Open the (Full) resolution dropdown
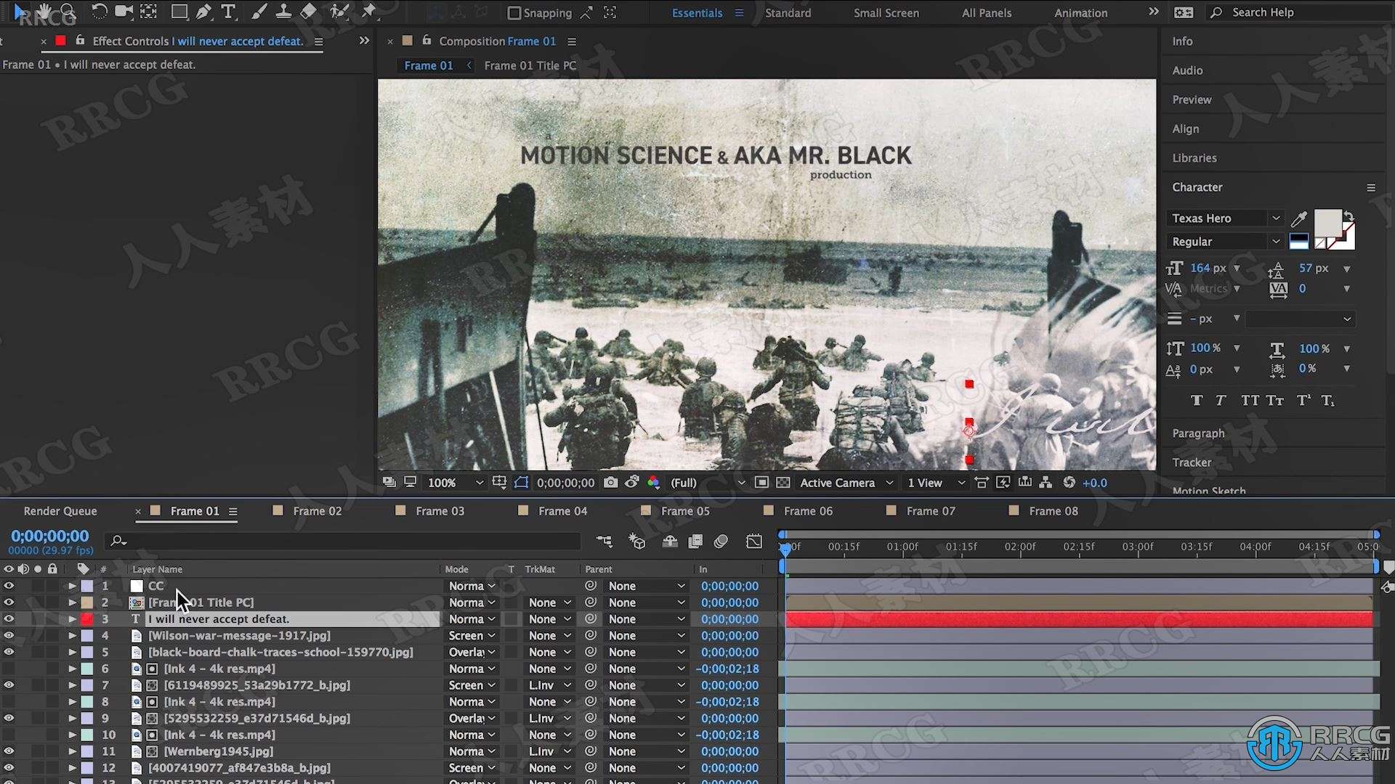Viewport: 1395px width, 784px height. [x=707, y=483]
